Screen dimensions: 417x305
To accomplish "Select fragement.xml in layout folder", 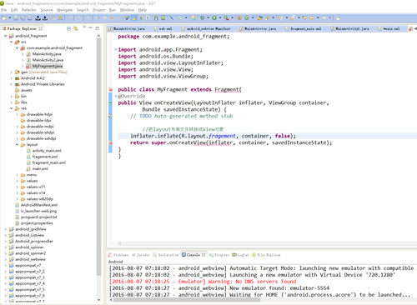I will tap(45, 157).
